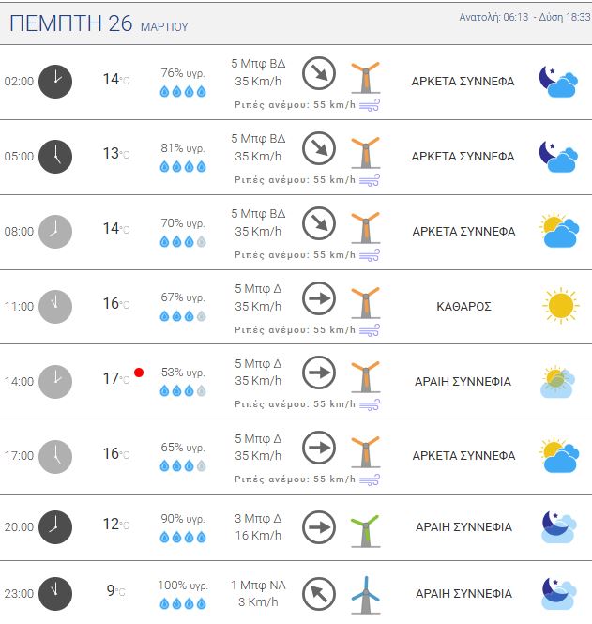Image resolution: width=592 pixels, height=624 pixels.
Task: Click the clock icon for 02:00
Action: [54, 81]
